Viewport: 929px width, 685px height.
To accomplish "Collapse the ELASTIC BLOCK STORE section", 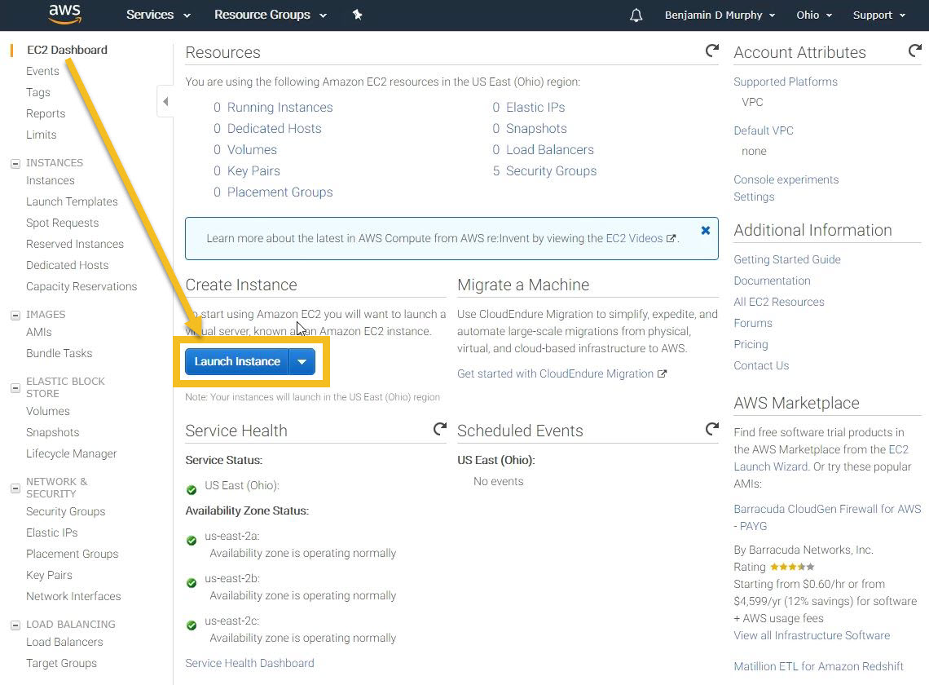I will point(15,388).
